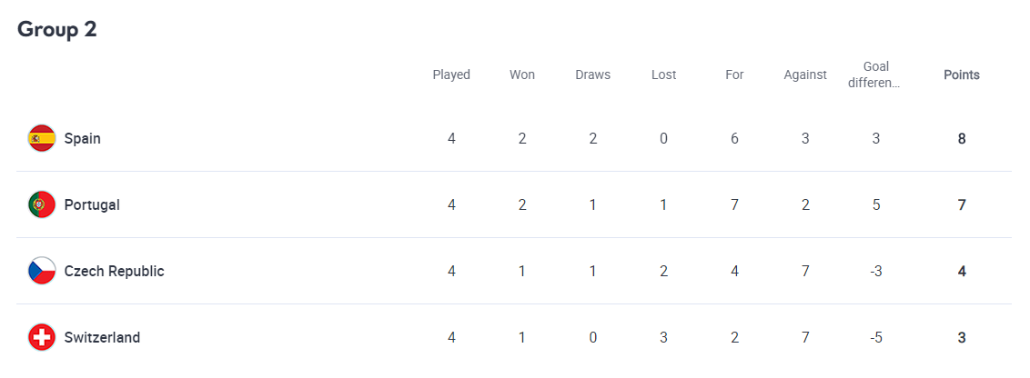The width and height of the screenshot is (1030, 378).
Task: Click Portugal's played matches value
Action: pos(451,204)
